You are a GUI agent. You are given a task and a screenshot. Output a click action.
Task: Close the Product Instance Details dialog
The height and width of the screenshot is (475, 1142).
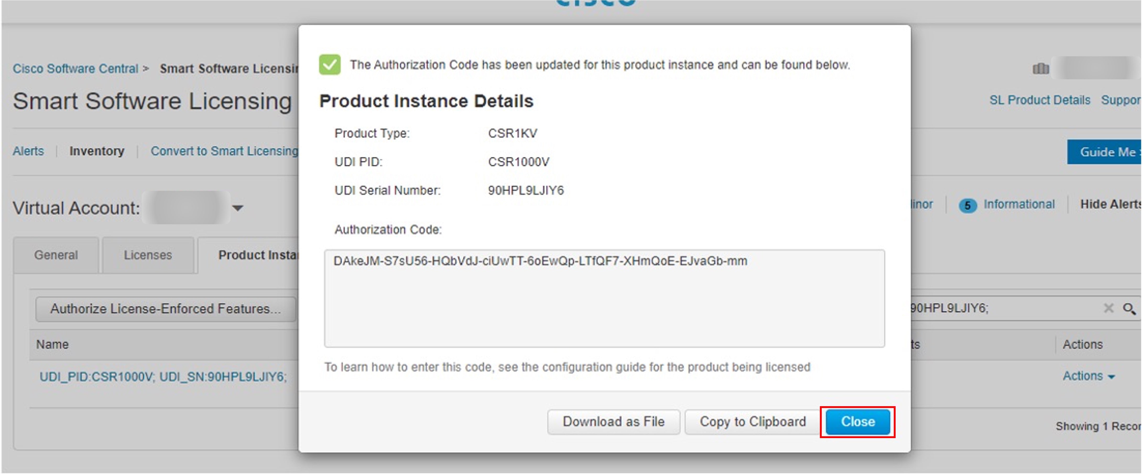(x=857, y=421)
